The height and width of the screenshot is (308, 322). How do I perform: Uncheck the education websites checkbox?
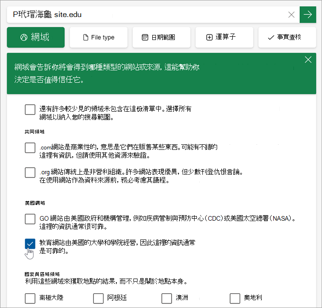[30, 244]
